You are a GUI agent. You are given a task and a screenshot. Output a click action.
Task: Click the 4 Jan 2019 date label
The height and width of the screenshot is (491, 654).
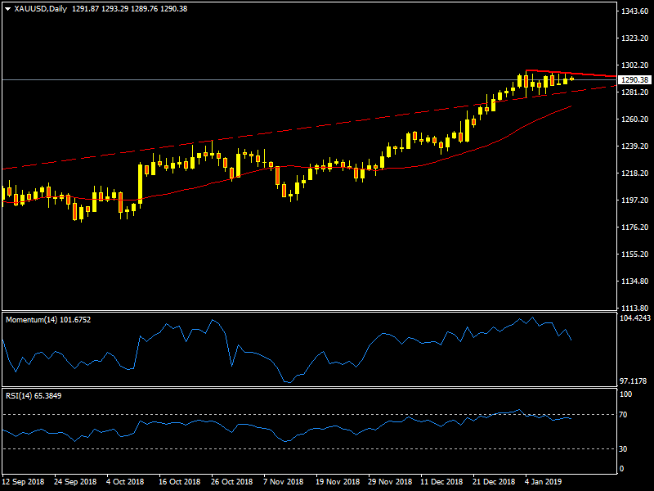(544, 483)
